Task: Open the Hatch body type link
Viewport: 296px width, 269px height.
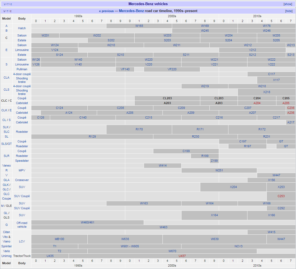Action: (x=22, y=28)
